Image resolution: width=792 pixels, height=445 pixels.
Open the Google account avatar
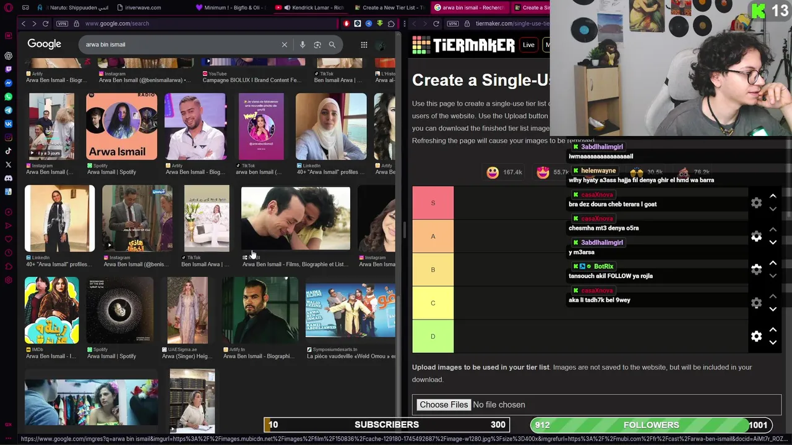pyautogui.click(x=382, y=44)
